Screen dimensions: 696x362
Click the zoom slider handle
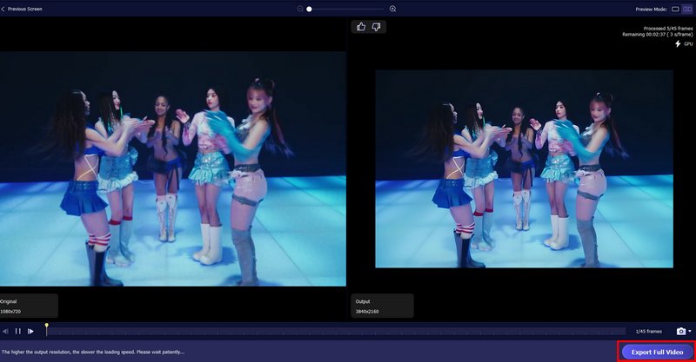309,9
